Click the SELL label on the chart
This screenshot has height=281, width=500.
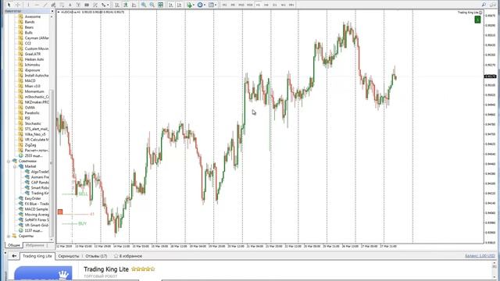pos(83,194)
